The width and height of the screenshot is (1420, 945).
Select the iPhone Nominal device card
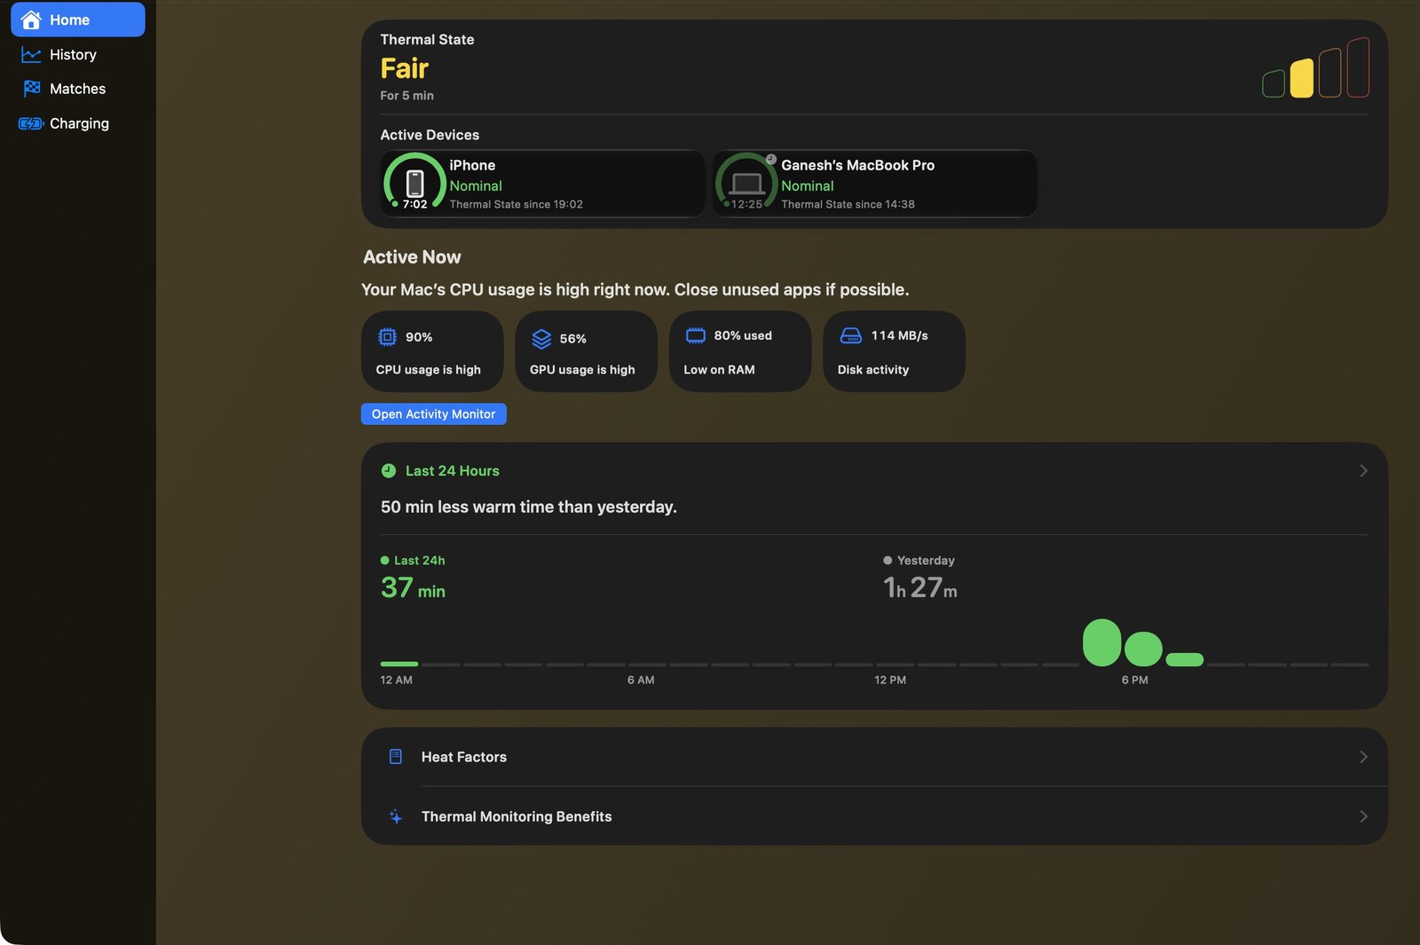[x=542, y=184]
